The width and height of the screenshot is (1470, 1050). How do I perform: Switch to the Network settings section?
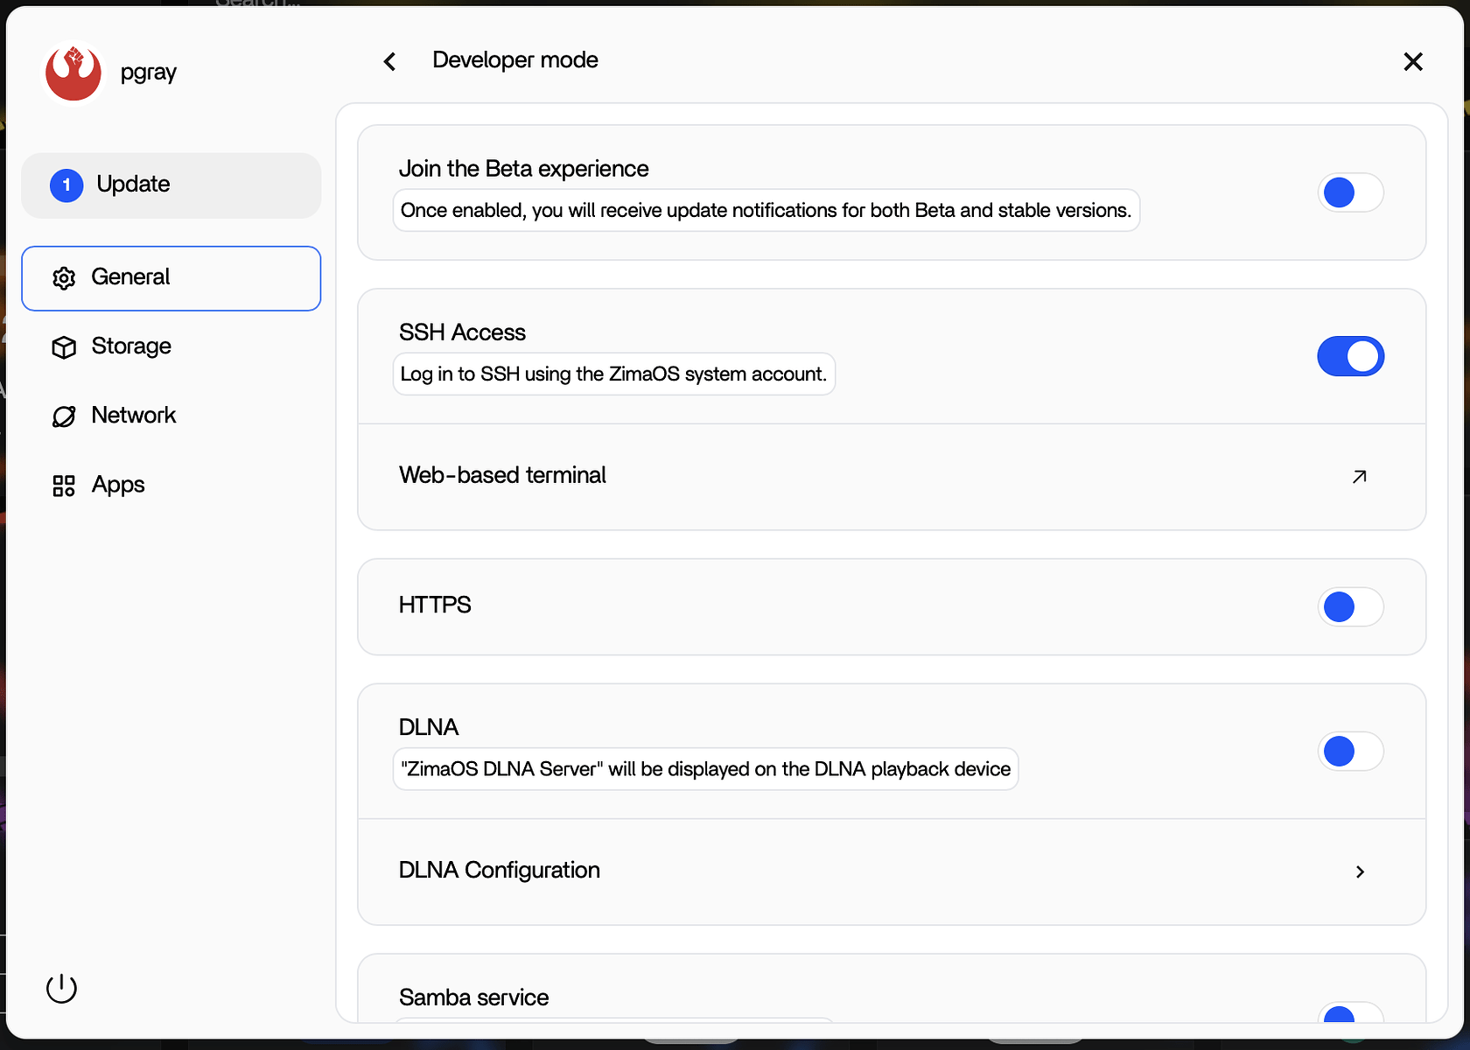[x=134, y=416]
